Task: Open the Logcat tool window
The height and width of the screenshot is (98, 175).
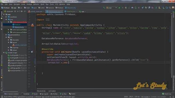Action: (x=44, y=94)
